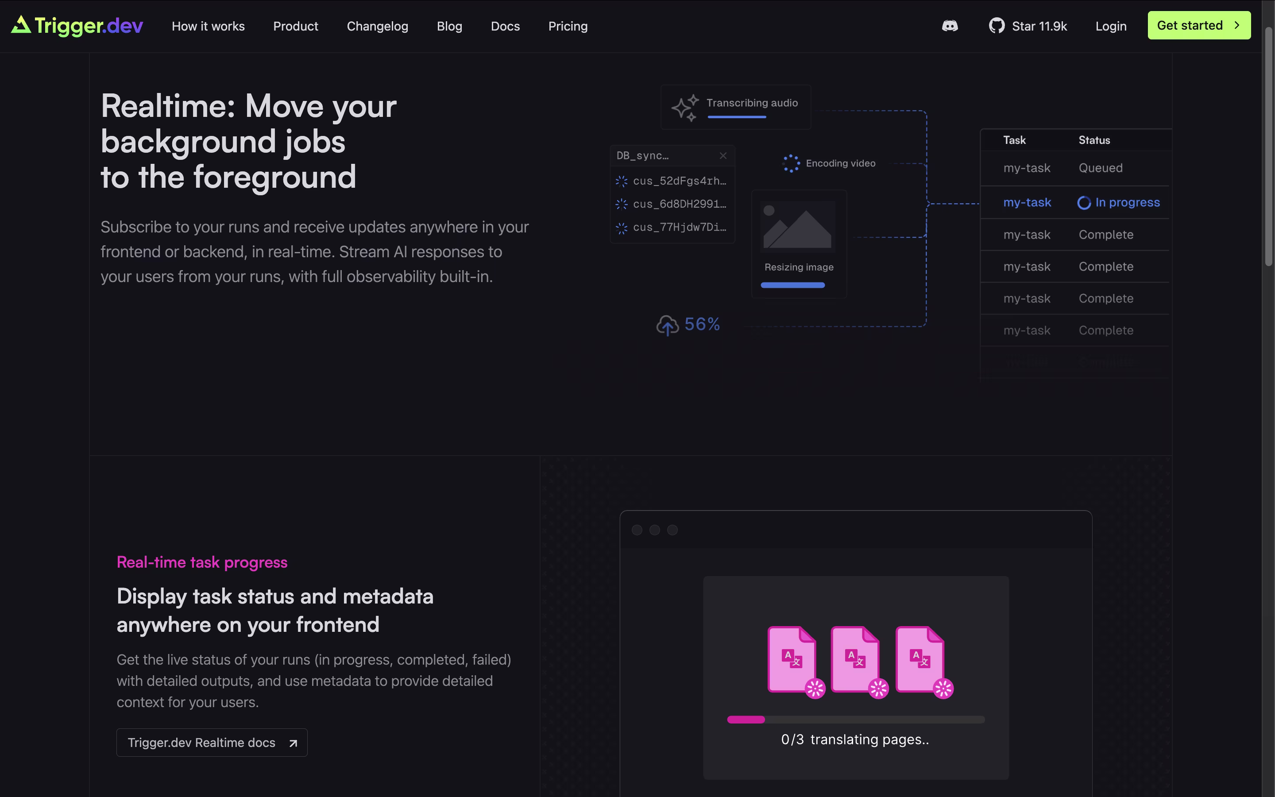Click cus_52dFgs4rh… row text

(680, 181)
